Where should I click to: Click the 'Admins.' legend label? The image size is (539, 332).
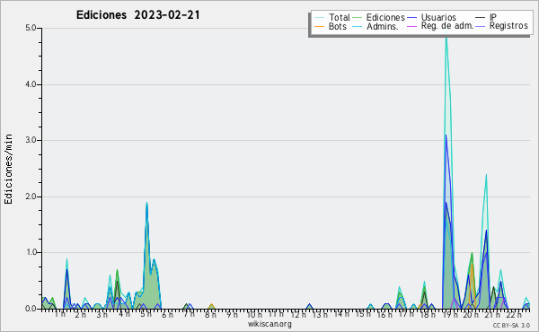click(383, 26)
